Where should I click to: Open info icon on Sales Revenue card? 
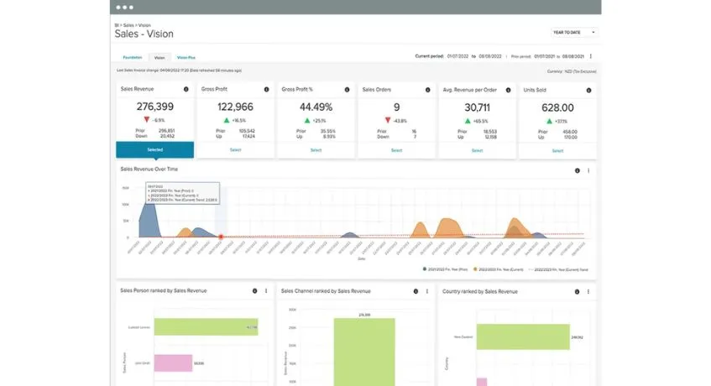tap(186, 89)
